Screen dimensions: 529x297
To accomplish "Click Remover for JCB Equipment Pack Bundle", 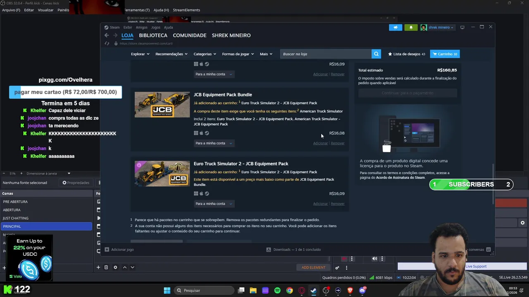I will point(338,143).
